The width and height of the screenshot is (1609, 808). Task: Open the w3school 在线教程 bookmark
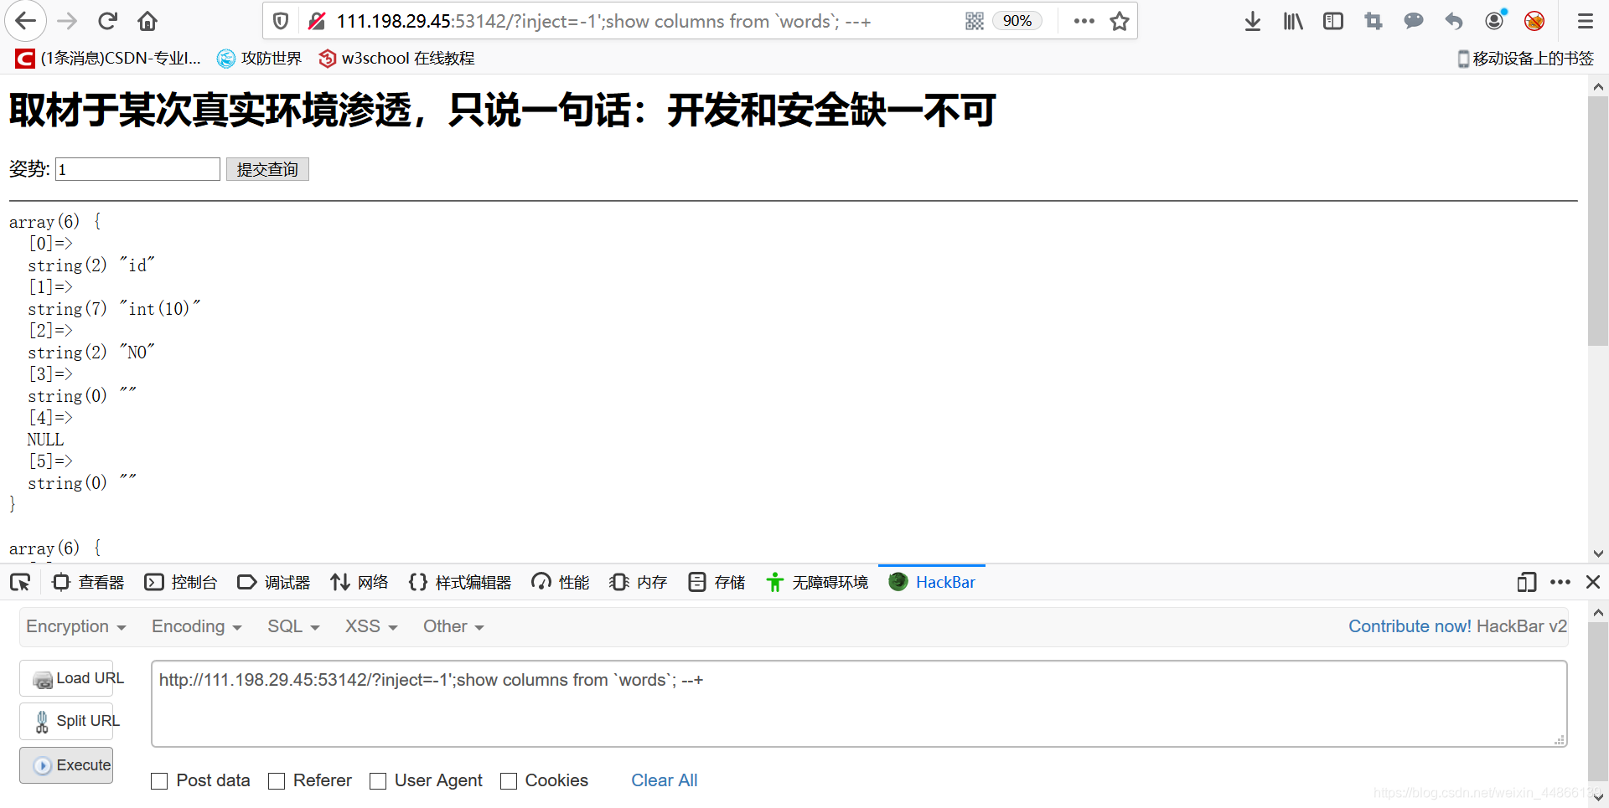tap(396, 59)
